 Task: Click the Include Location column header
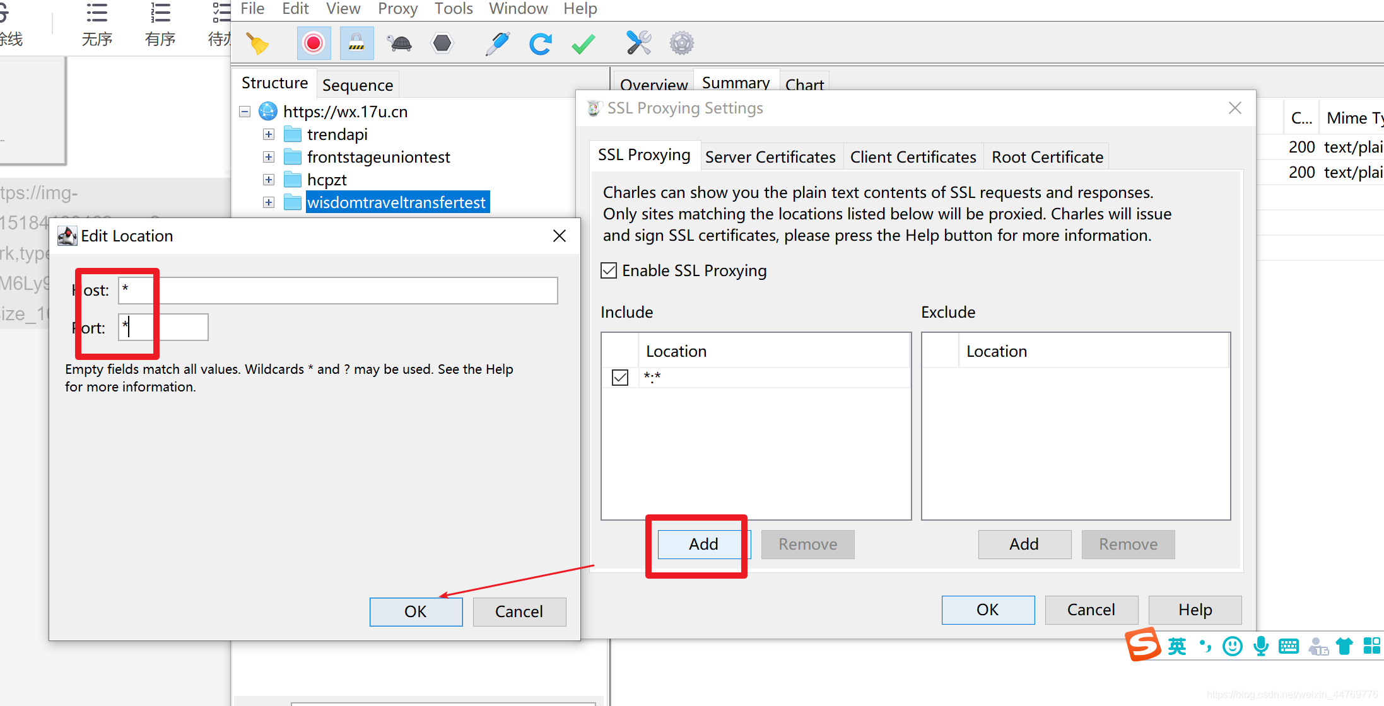pos(775,351)
